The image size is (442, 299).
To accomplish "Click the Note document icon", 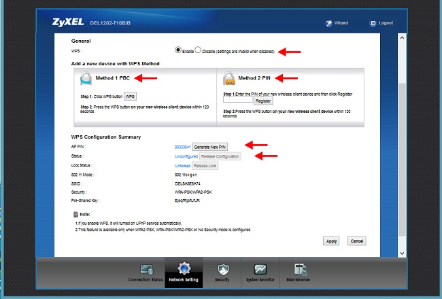I will pos(75,215).
